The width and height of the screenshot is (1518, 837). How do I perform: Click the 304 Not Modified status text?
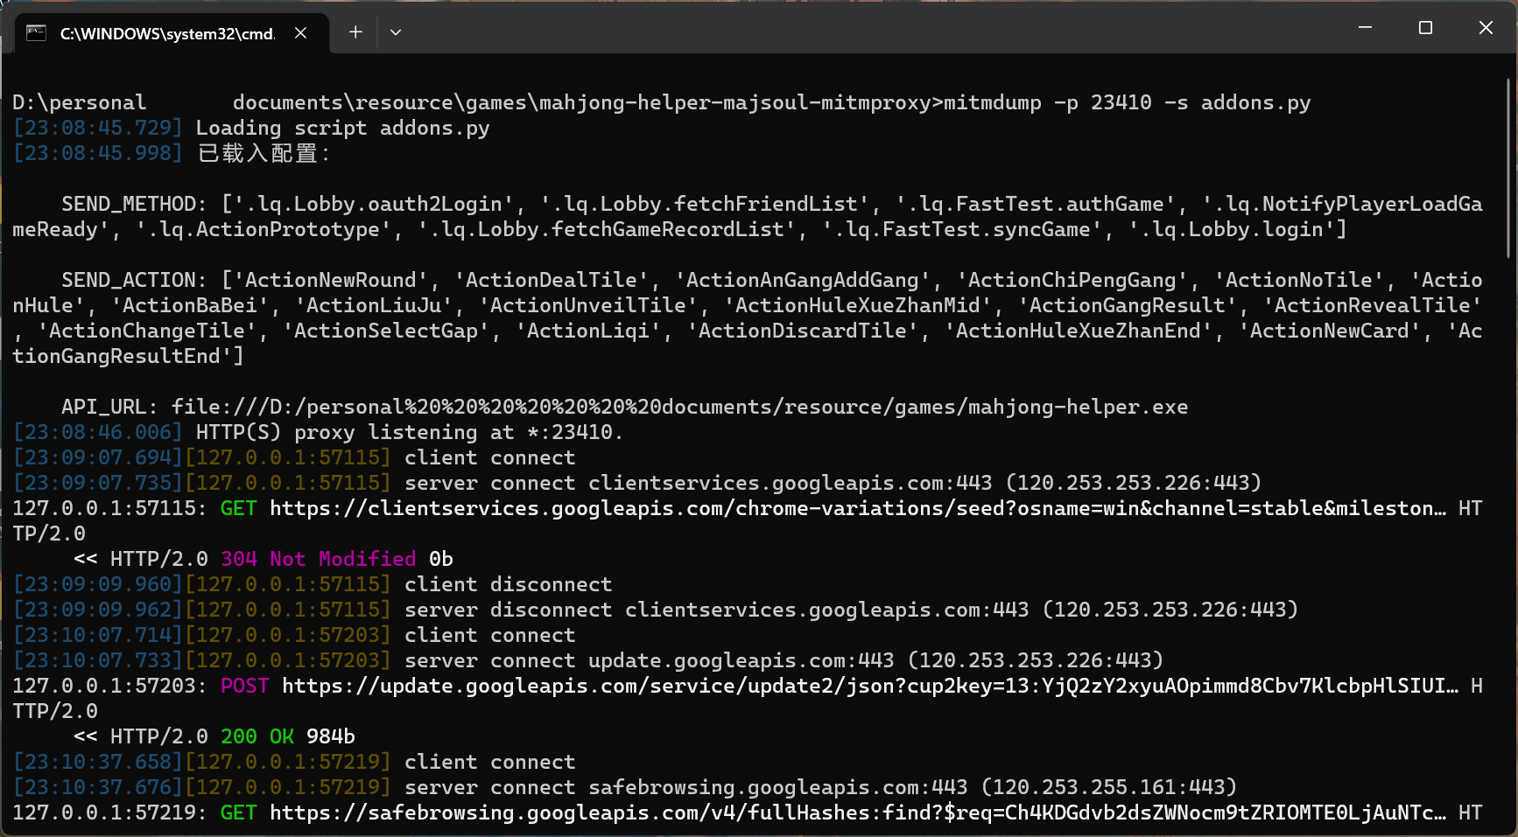pyautogui.click(x=319, y=558)
